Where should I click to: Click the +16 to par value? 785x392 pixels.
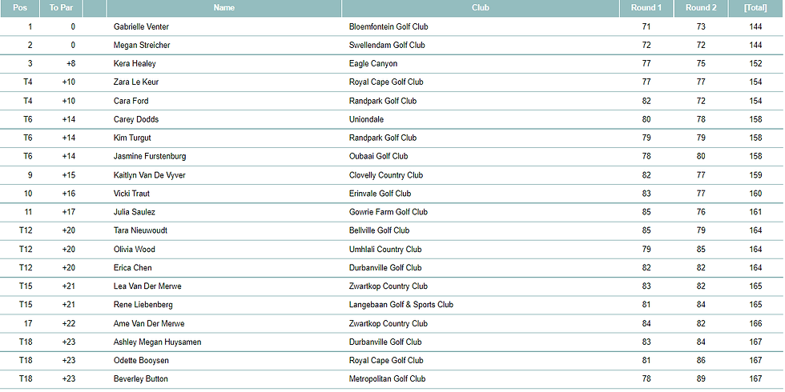point(69,194)
